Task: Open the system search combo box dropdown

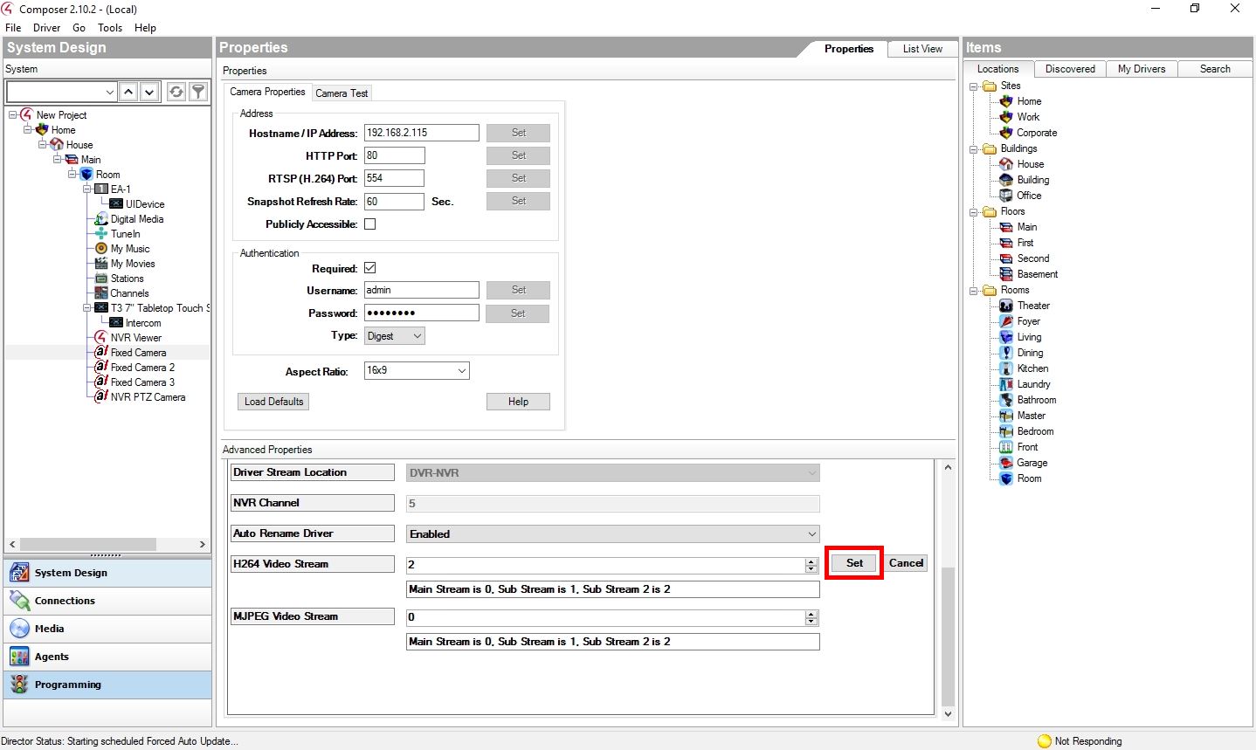Action: pos(110,92)
